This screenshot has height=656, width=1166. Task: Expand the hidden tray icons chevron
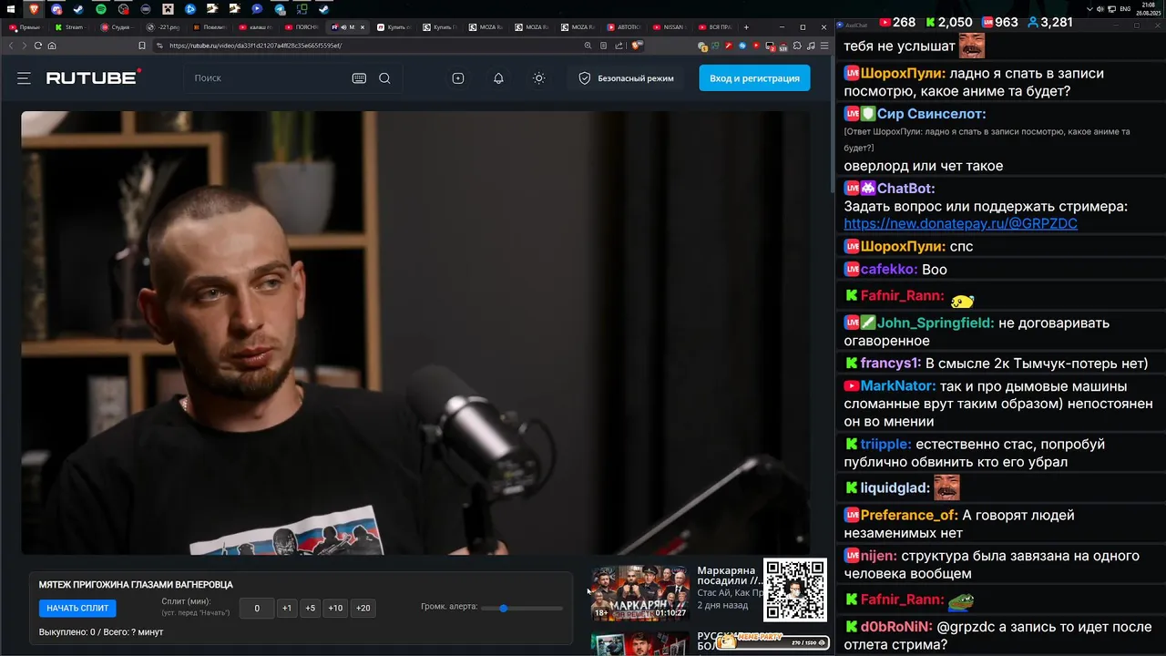1090,9
